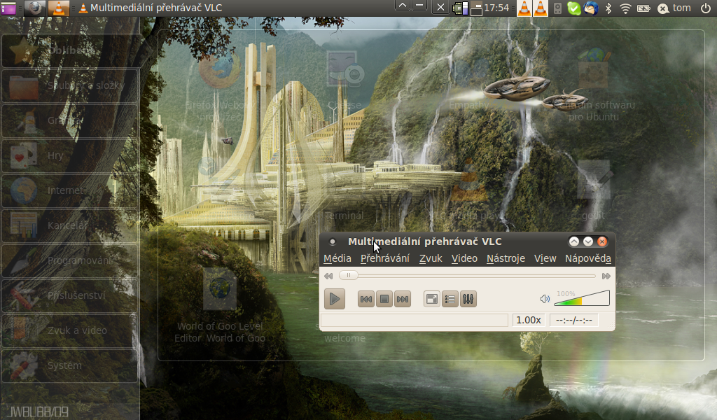Select the Soubory a složky category
717x420 pixels.
[x=69, y=85]
